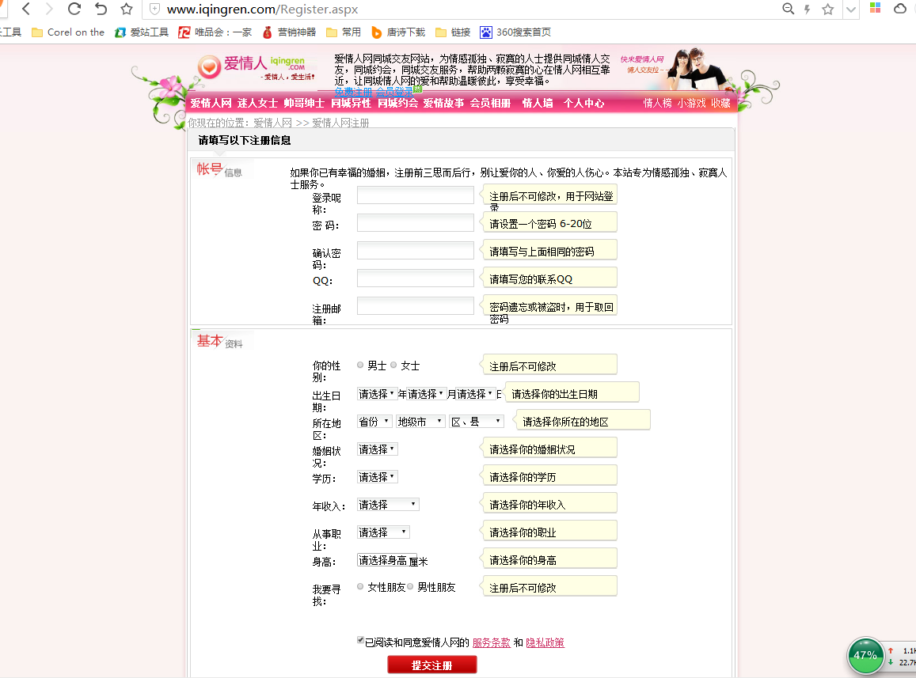Open the 年收入 income dropdown
916x678 pixels.
click(387, 503)
